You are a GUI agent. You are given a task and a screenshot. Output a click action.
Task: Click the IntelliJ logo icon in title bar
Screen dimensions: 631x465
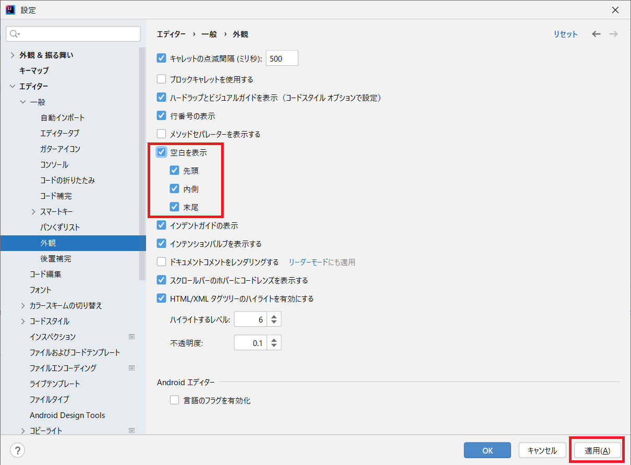10,10
